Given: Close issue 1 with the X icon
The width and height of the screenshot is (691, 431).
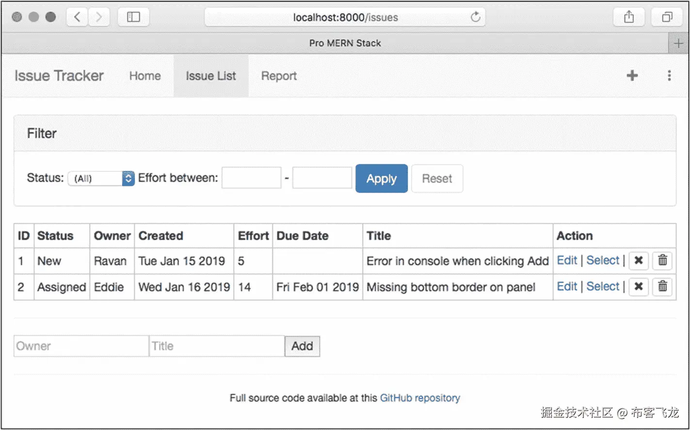Looking at the screenshot, I should point(639,261).
